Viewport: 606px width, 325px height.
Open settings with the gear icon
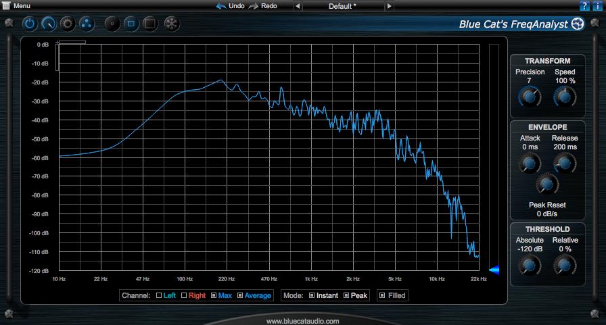coord(67,24)
